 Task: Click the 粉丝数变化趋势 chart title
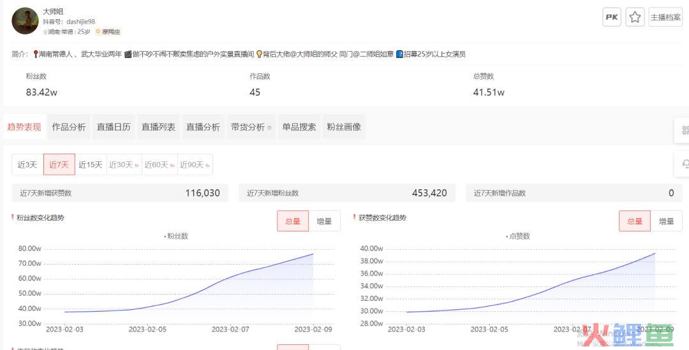coord(40,217)
